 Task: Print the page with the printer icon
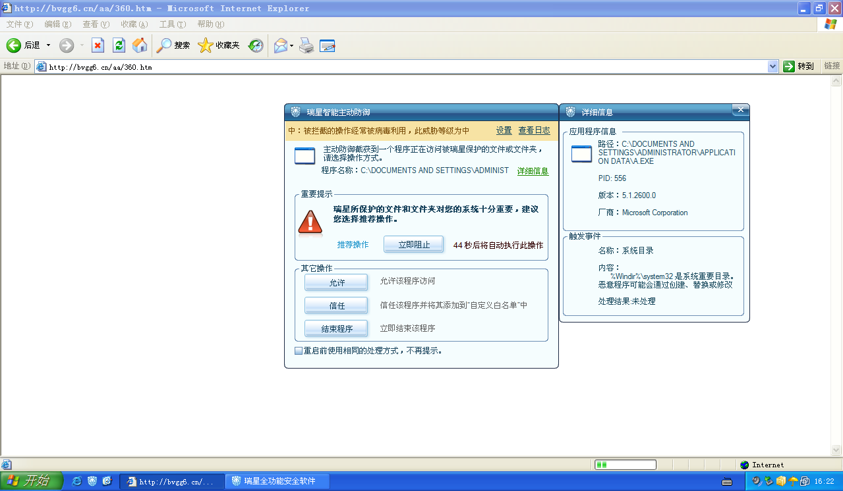tap(306, 45)
